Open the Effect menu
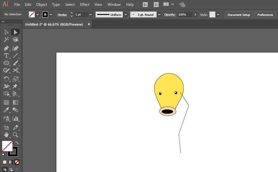The width and height of the screenshot is (278, 172). click(x=85, y=5)
